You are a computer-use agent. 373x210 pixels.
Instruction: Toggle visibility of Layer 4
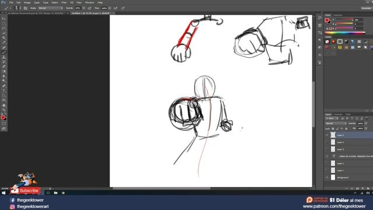point(327,142)
